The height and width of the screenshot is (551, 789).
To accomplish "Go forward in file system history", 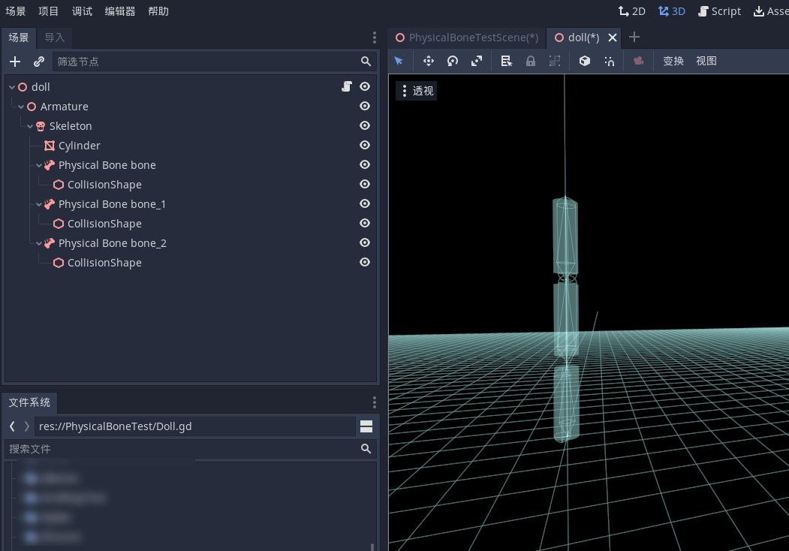I will (27, 426).
